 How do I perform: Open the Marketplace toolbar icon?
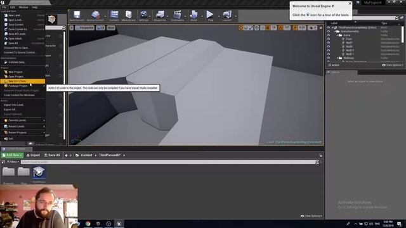128,16
